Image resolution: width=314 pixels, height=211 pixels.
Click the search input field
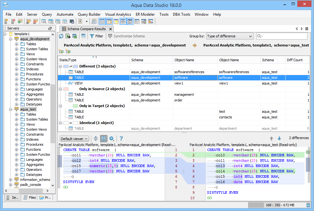(282, 36)
